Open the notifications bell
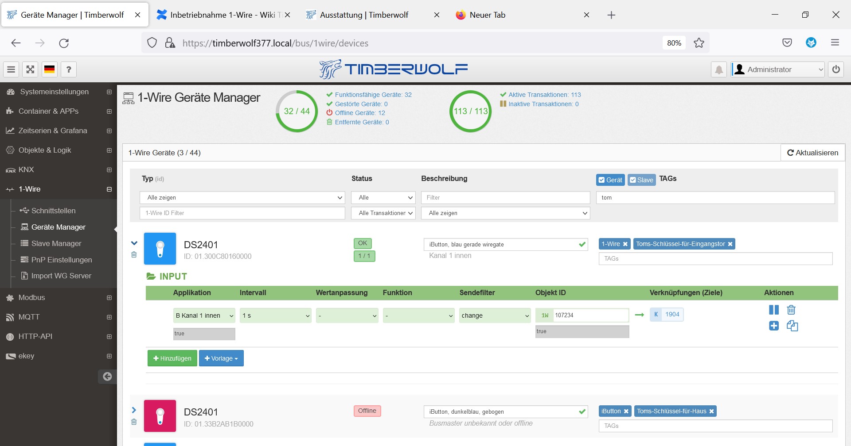 pos(719,69)
